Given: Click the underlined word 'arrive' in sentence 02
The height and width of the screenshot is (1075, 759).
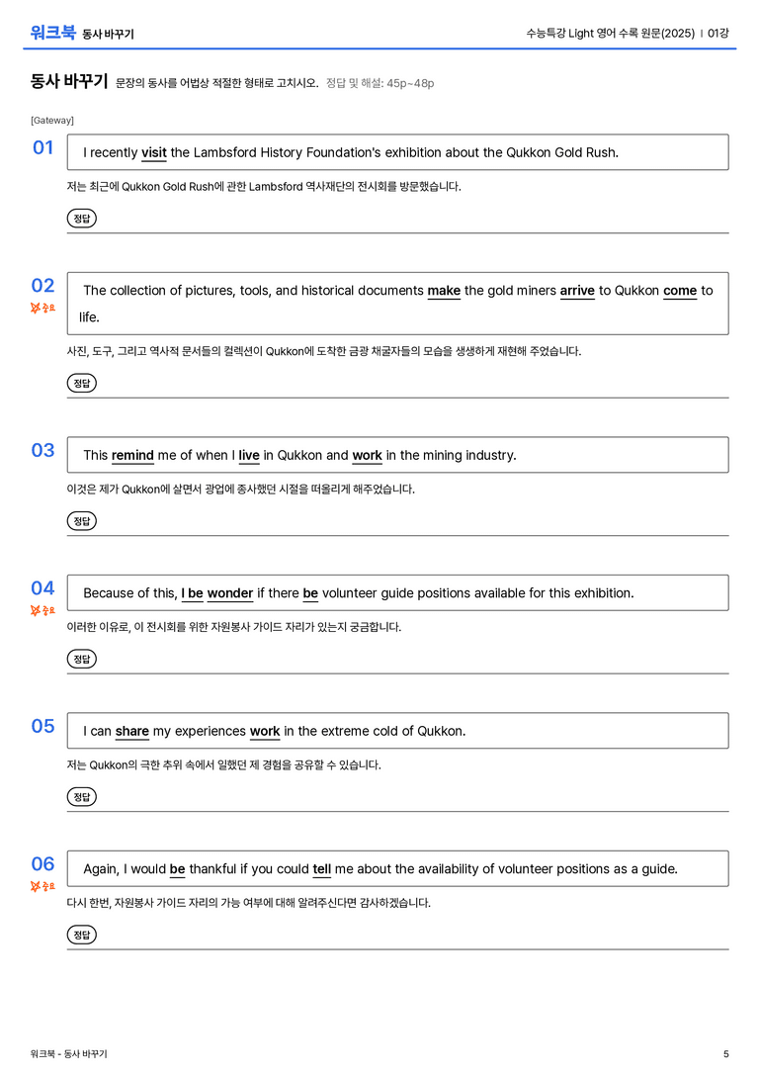Looking at the screenshot, I should (577, 291).
